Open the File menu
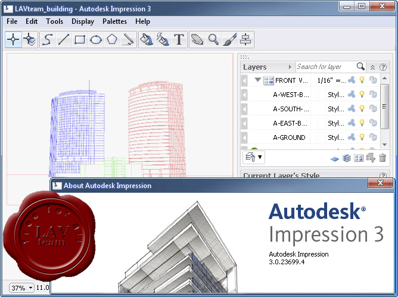This screenshot has width=398, height=297. 12,21
